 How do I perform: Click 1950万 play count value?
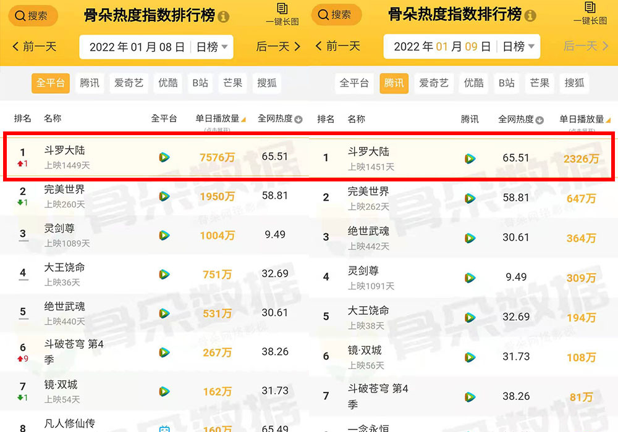pyautogui.click(x=217, y=196)
